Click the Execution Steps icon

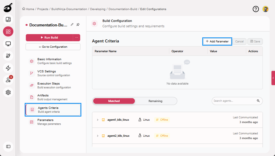pos(31,85)
